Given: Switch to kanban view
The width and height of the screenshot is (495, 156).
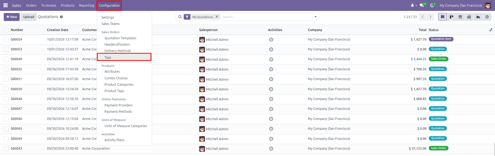Looking at the screenshot, I should click(451, 17).
